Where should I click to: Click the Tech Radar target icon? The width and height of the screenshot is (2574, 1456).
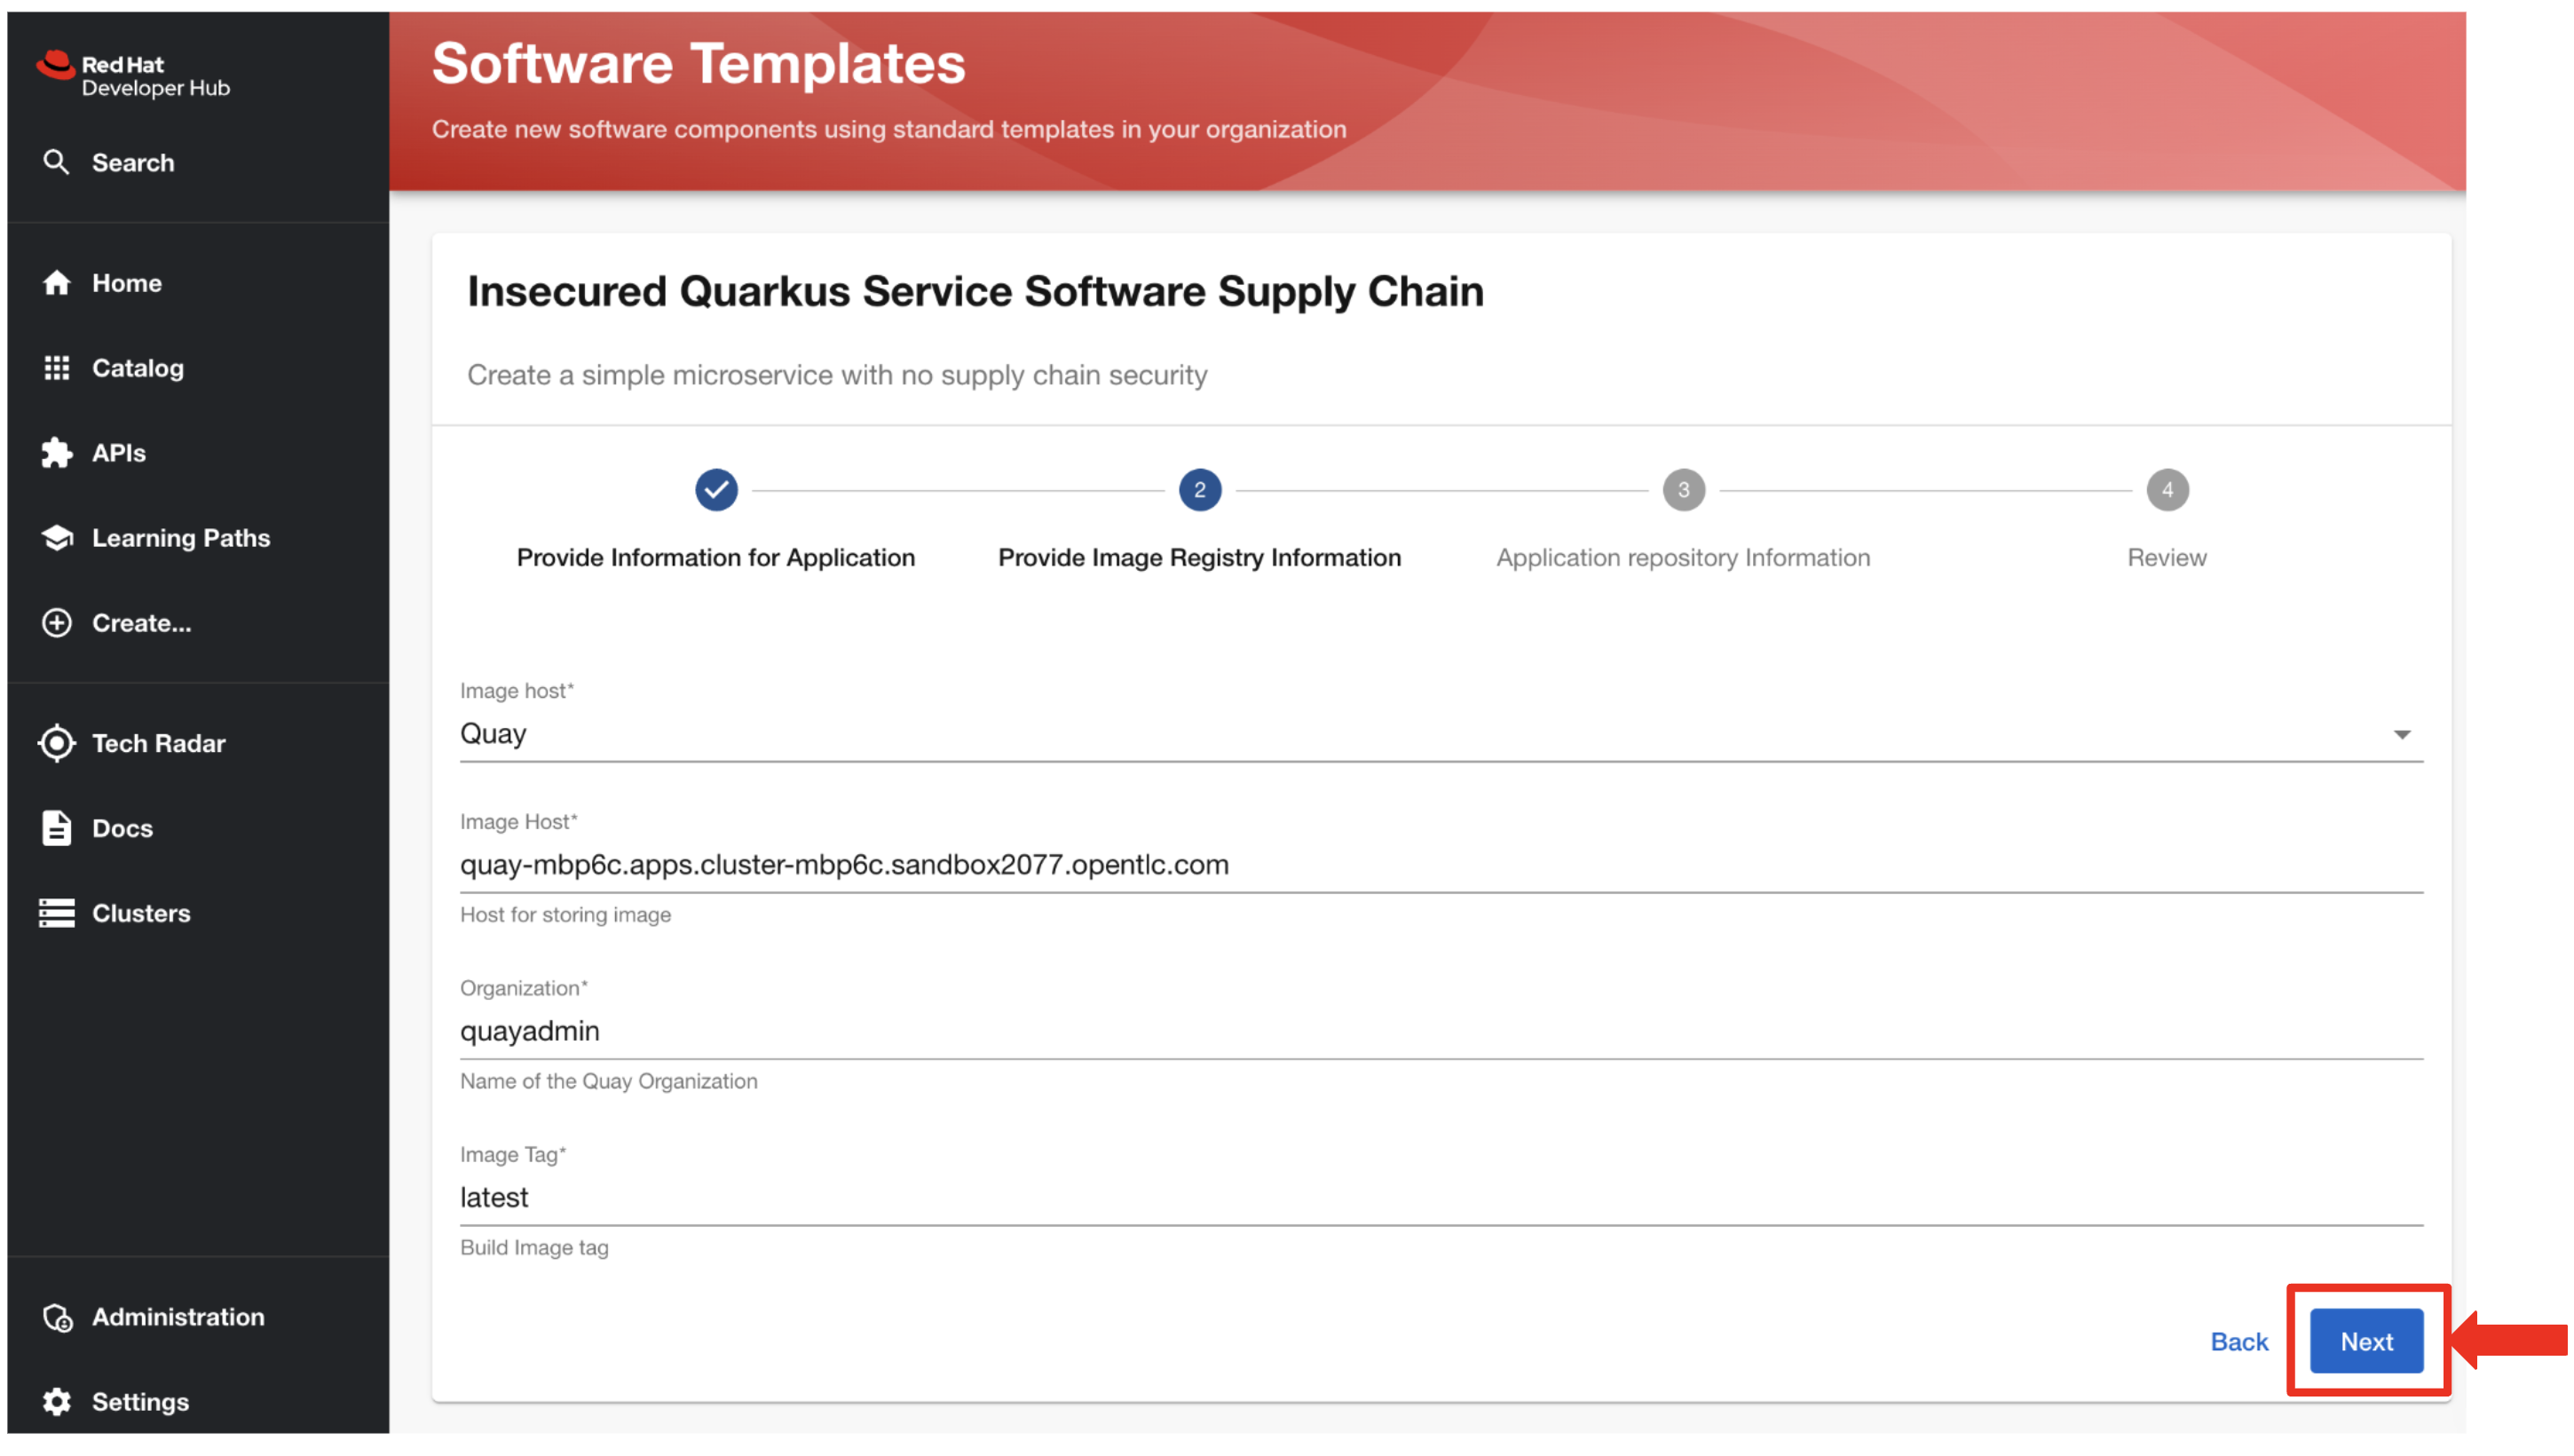coord(57,743)
